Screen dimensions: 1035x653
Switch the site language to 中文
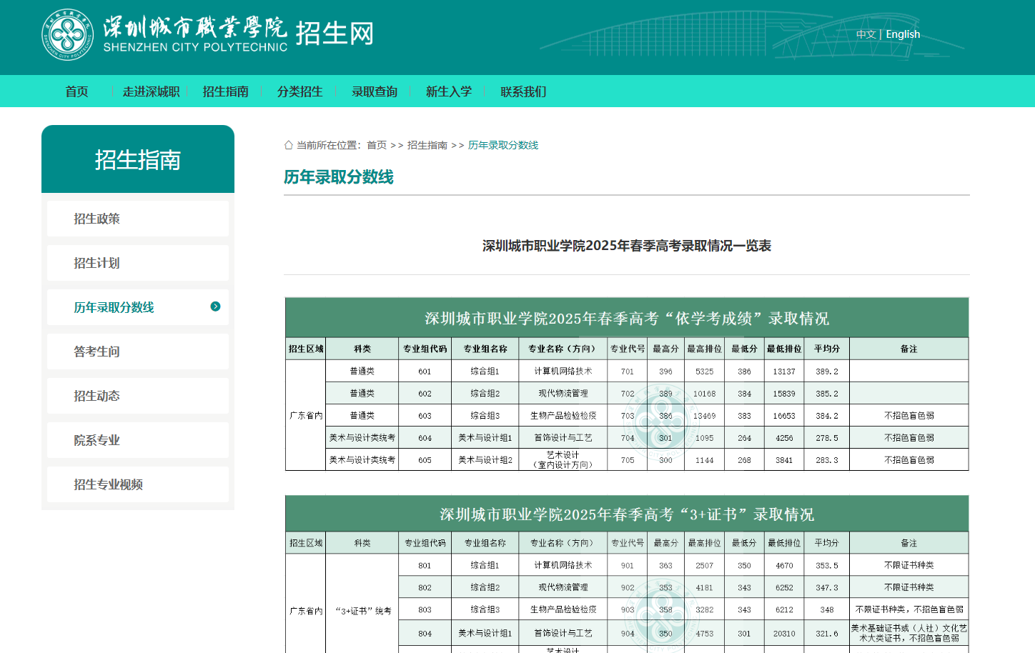(x=866, y=34)
